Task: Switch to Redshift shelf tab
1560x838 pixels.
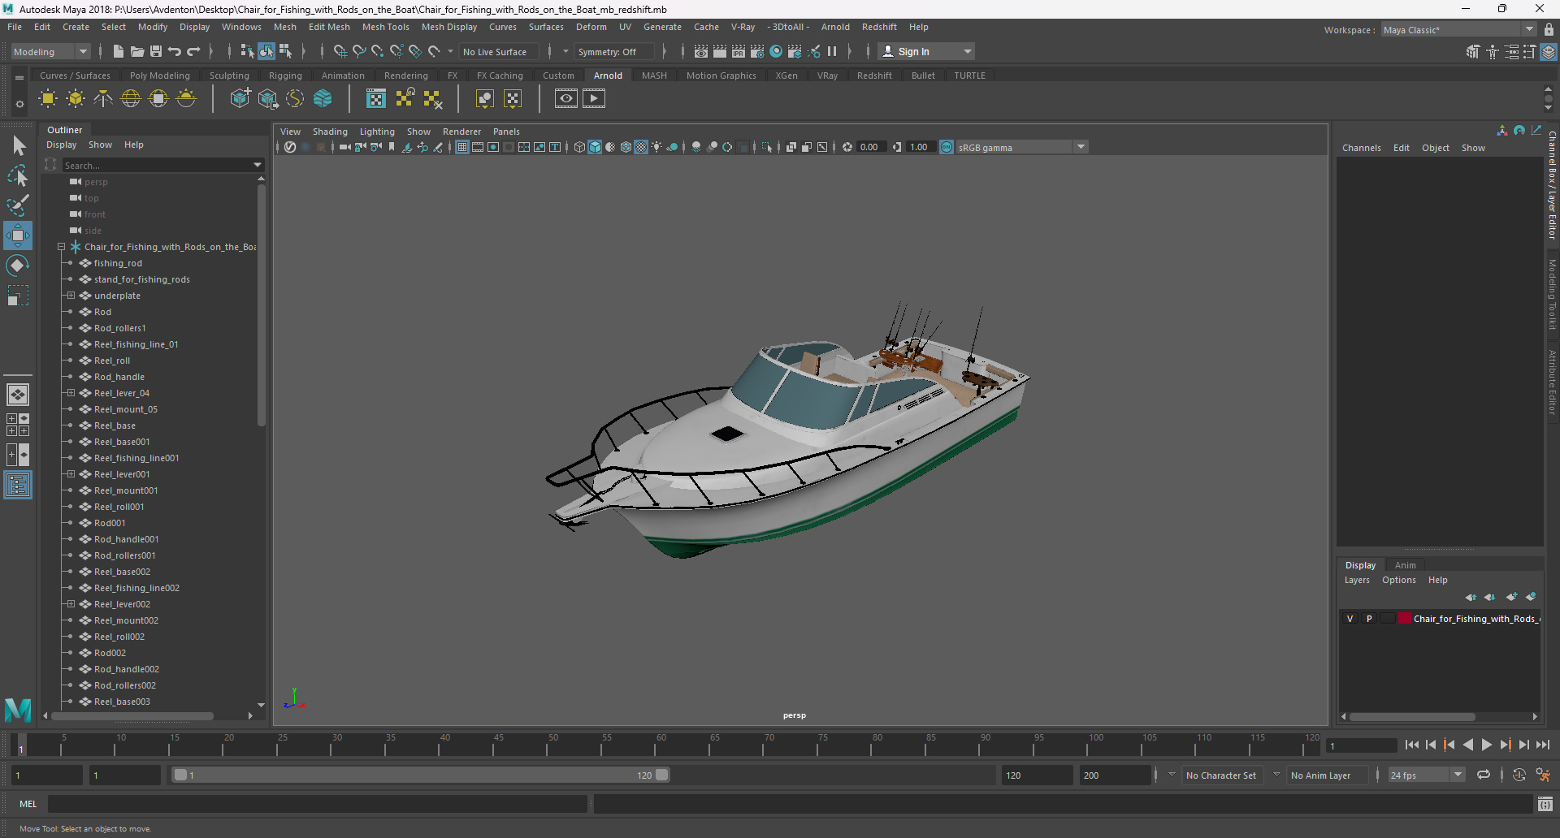Action: [x=874, y=76]
